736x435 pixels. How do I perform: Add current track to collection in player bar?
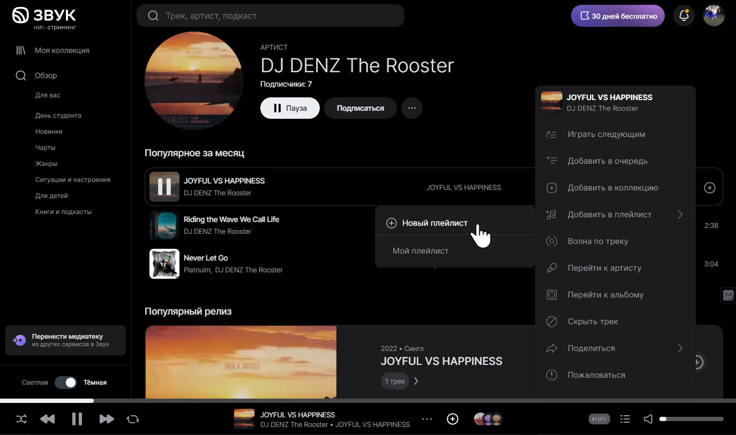click(x=453, y=419)
